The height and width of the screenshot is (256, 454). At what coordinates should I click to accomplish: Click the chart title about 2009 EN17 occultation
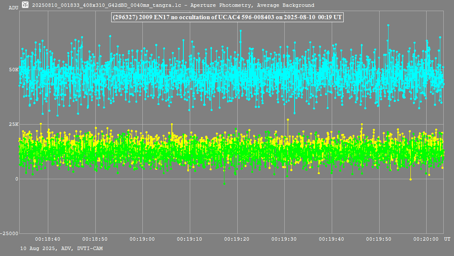click(x=227, y=17)
